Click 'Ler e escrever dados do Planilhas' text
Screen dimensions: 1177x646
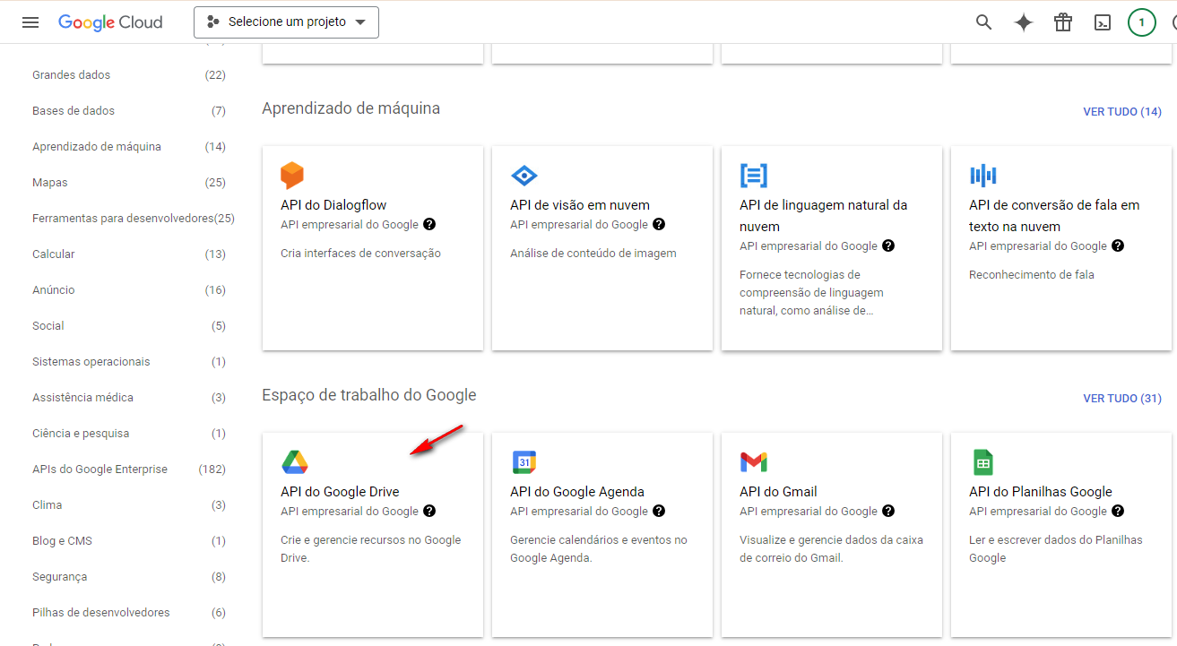click(x=1056, y=549)
